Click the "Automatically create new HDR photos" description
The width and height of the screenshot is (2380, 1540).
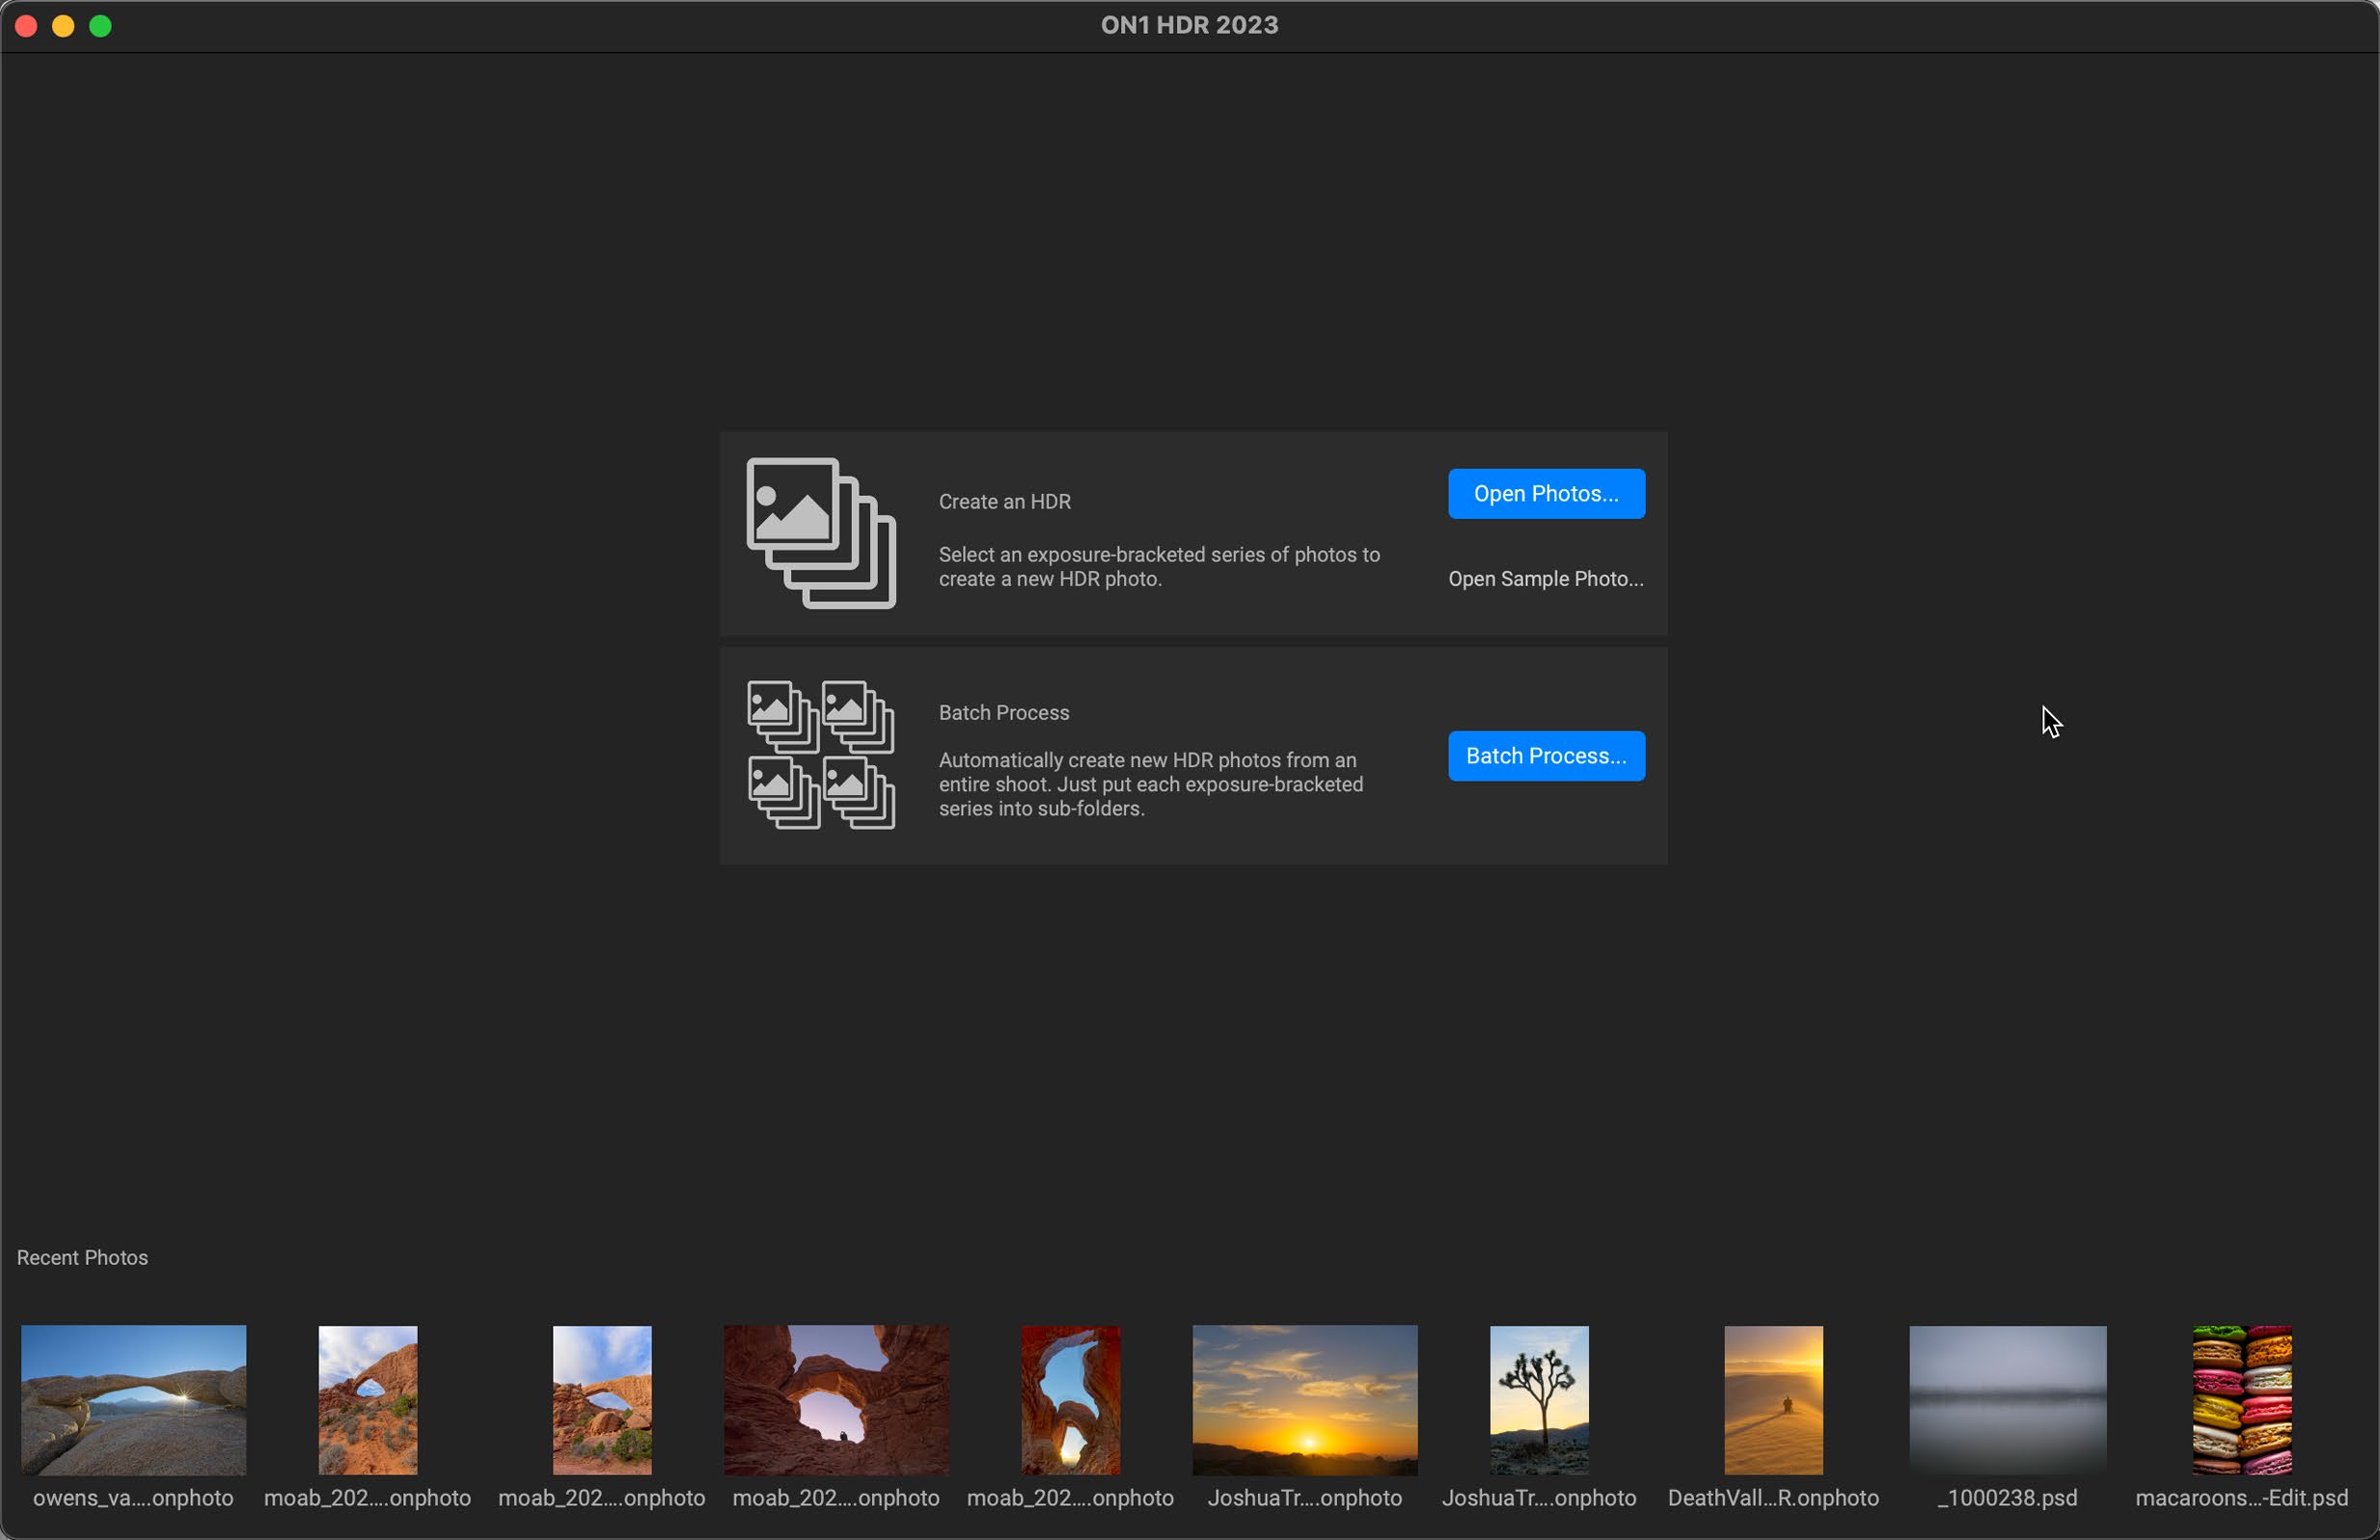(1151, 785)
